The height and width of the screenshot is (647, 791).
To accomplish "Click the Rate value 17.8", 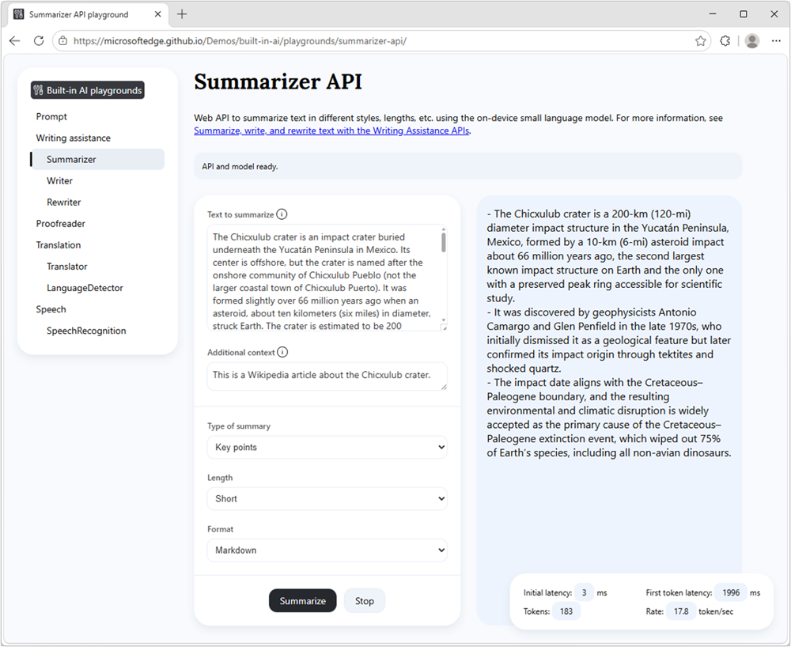I will [x=681, y=611].
